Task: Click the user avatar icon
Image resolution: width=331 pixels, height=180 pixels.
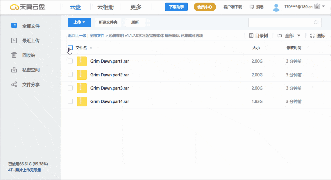Action: tap(276, 7)
